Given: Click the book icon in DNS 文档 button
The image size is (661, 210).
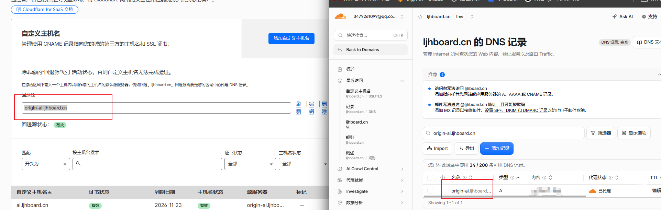Looking at the screenshot, I should pos(639,42).
